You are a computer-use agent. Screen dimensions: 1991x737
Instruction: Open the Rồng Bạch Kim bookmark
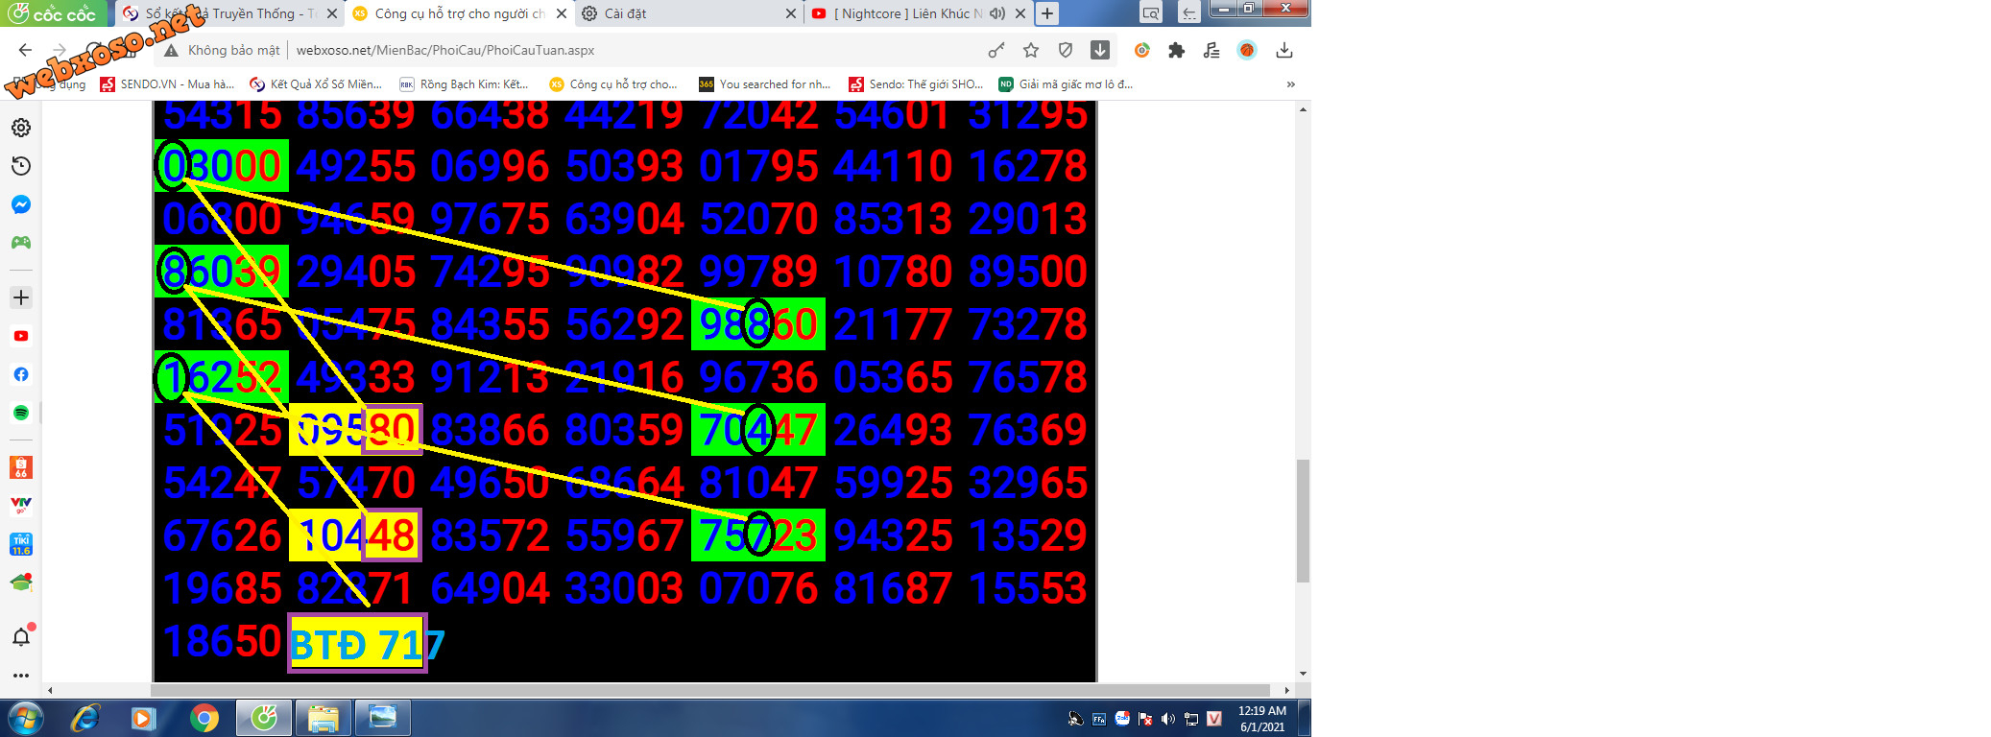pos(464,84)
